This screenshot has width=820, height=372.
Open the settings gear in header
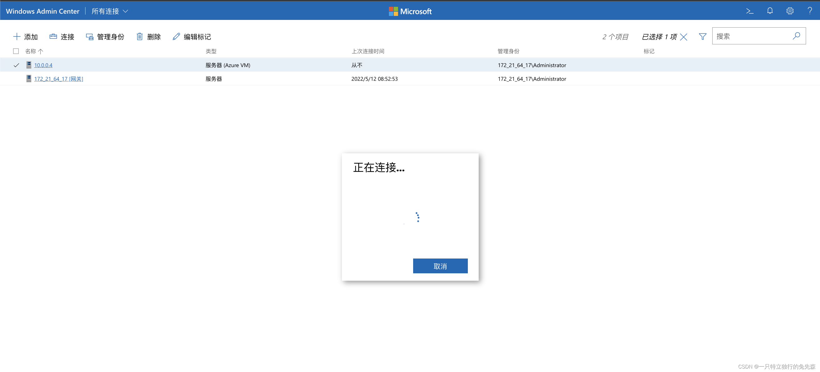[x=790, y=11]
